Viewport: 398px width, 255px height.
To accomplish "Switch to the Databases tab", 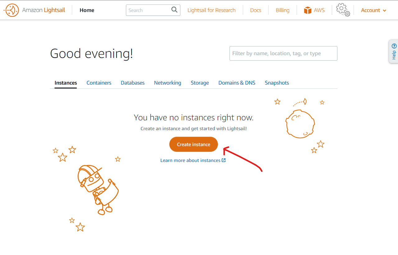I will coord(133,83).
